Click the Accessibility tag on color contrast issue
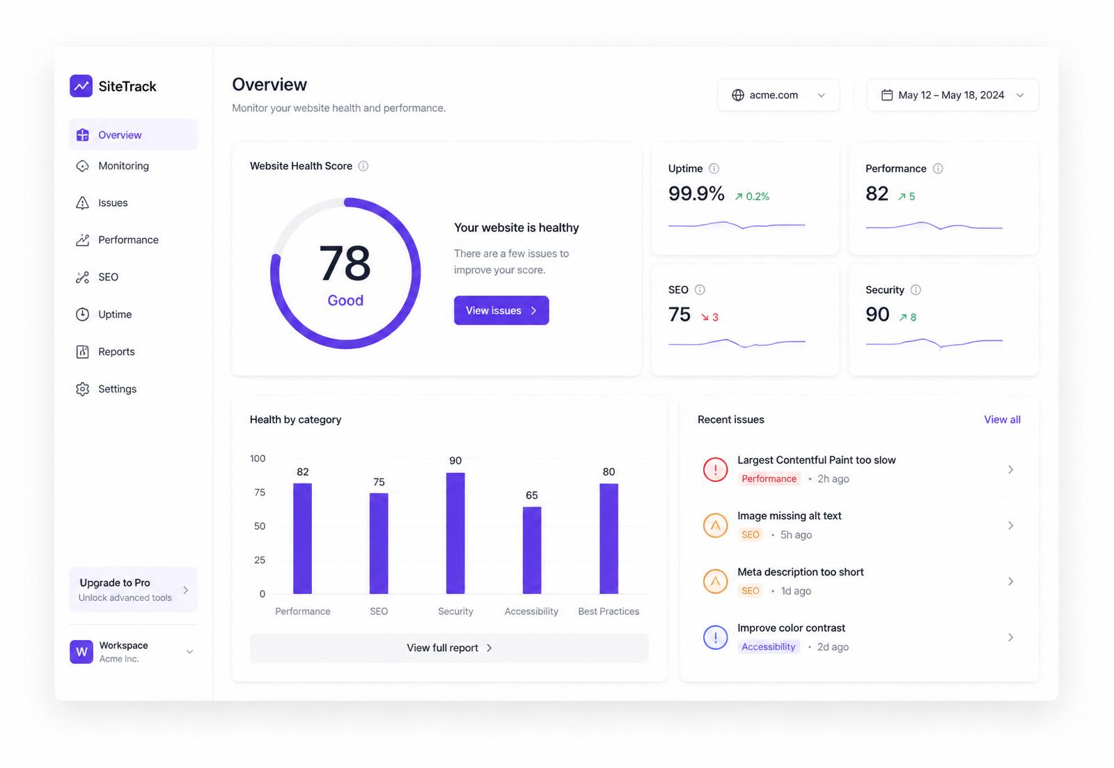1114x768 pixels. (x=768, y=647)
